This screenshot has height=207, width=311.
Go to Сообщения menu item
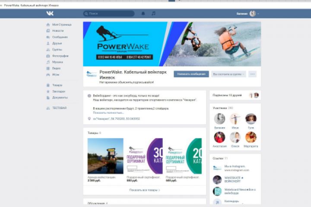click(60, 37)
